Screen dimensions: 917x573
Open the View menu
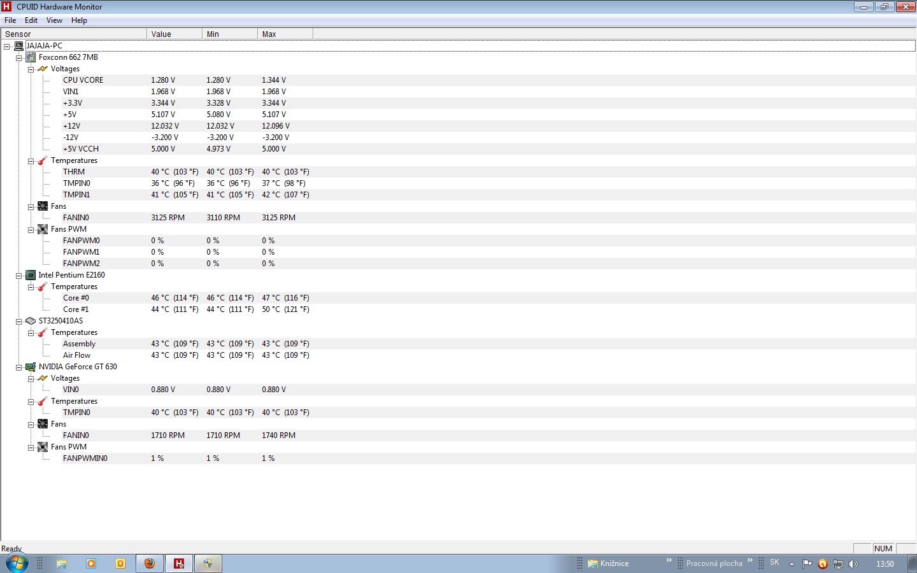54,20
